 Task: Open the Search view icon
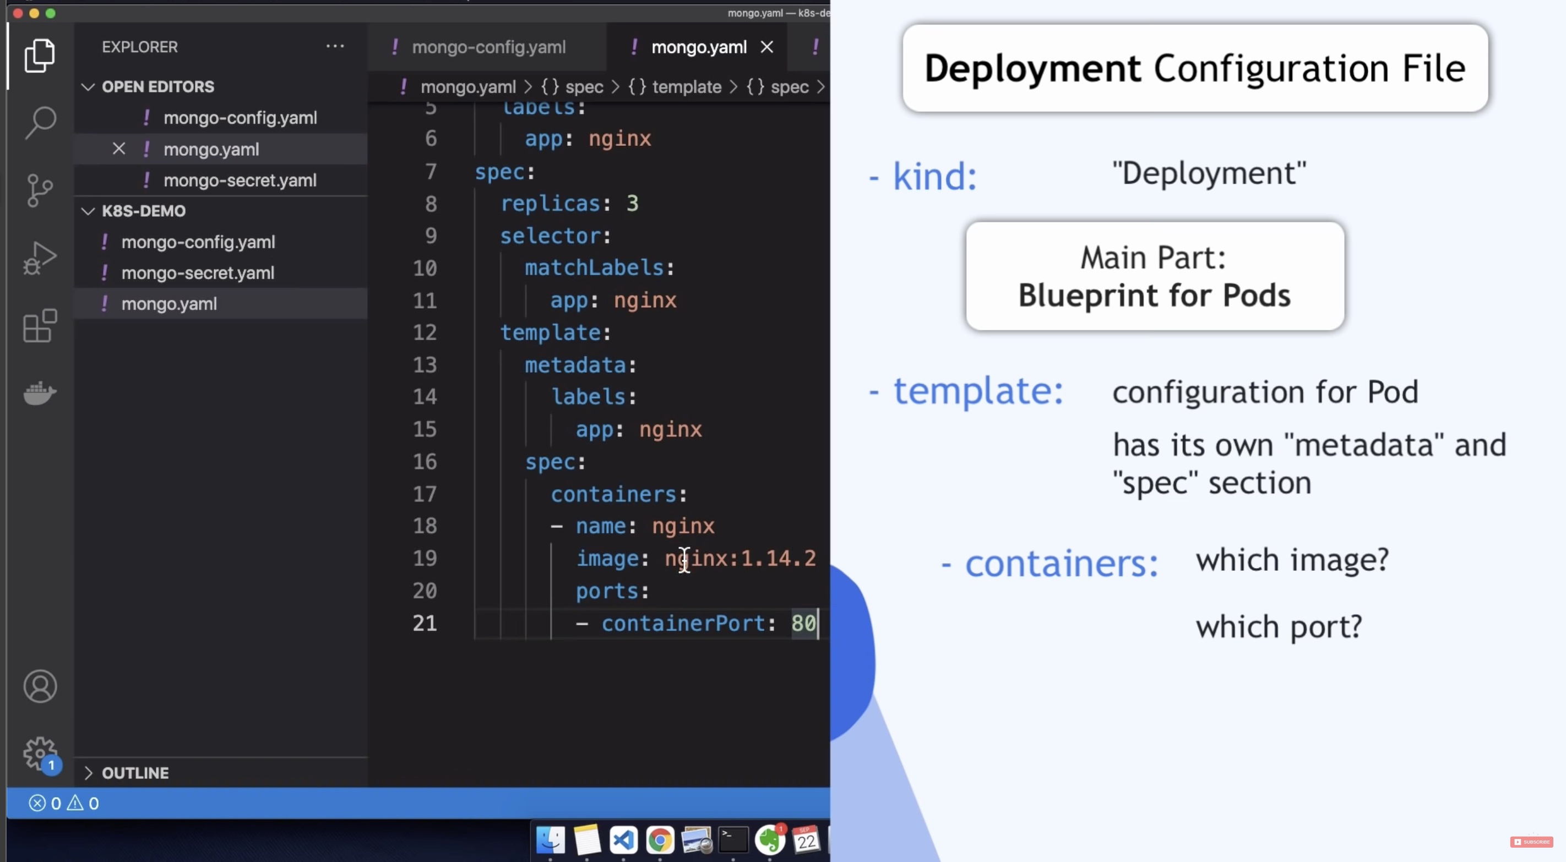pyautogui.click(x=40, y=122)
